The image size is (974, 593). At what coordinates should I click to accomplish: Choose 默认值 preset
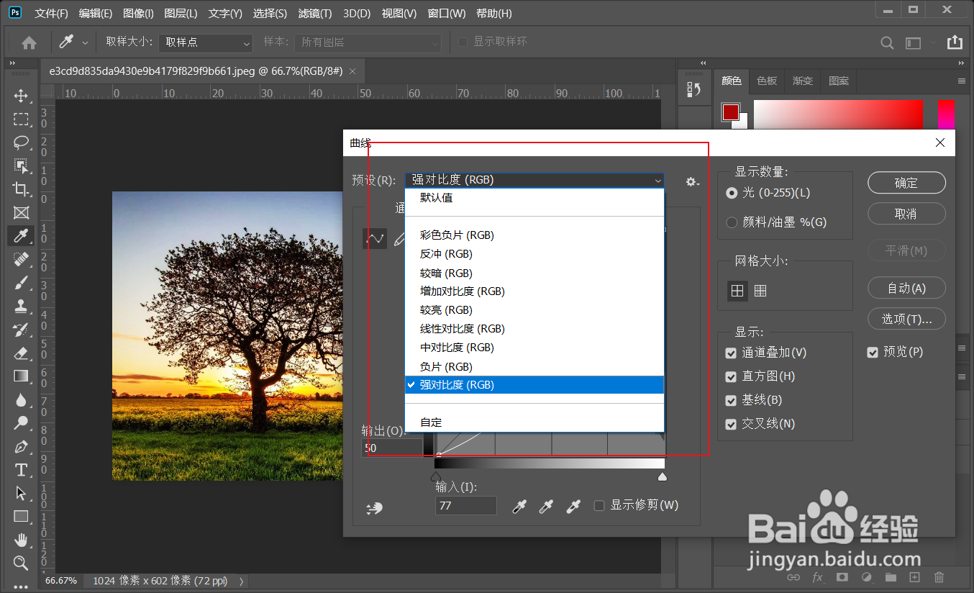(x=534, y=198)
